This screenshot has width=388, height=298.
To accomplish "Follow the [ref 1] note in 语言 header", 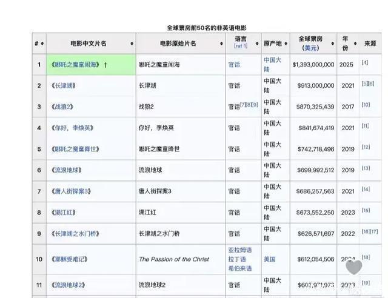I will tap(241, 46).
